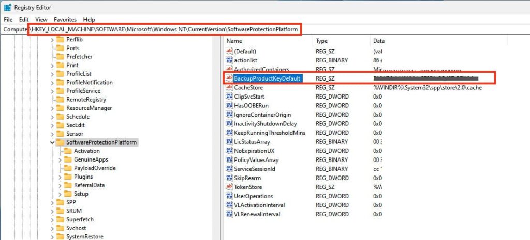The width and height of the screenshot is (530, 240).
Task: Expand the Plugins subkey chevron
Action: (60, 177)
